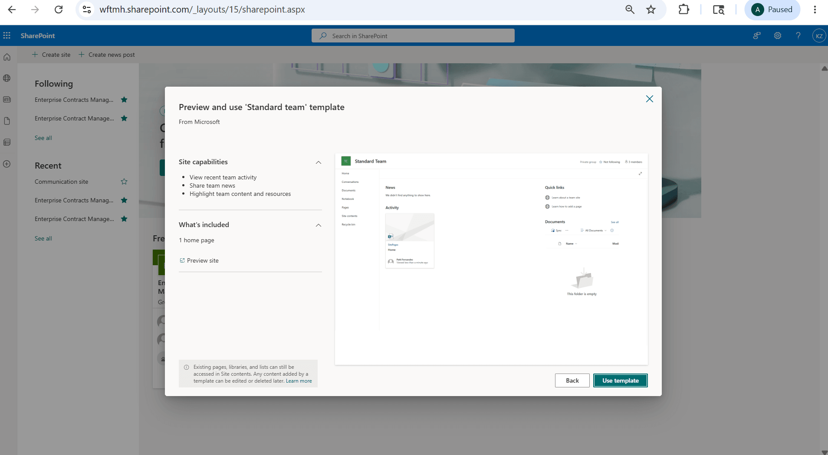Open the Preview site link
The height and width of the screenshot is (455, 828).
pyautogui.click(x=199, y=260)
